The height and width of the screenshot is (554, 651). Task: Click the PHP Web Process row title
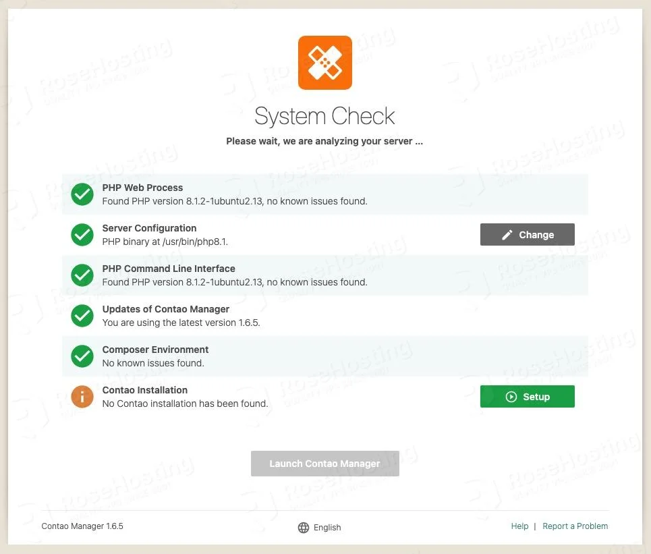click(x=142, y=188)
